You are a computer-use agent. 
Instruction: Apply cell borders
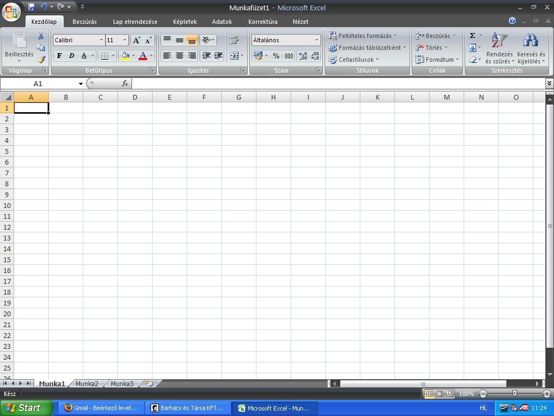(x=104, y=56)
